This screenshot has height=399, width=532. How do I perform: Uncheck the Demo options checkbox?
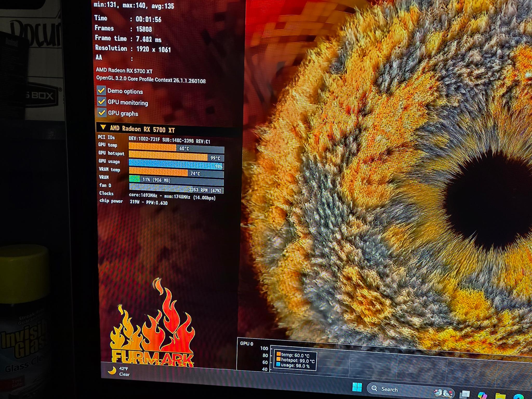click(x=101, y=90)
